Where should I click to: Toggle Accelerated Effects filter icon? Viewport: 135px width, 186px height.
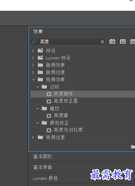coord(112,42)
